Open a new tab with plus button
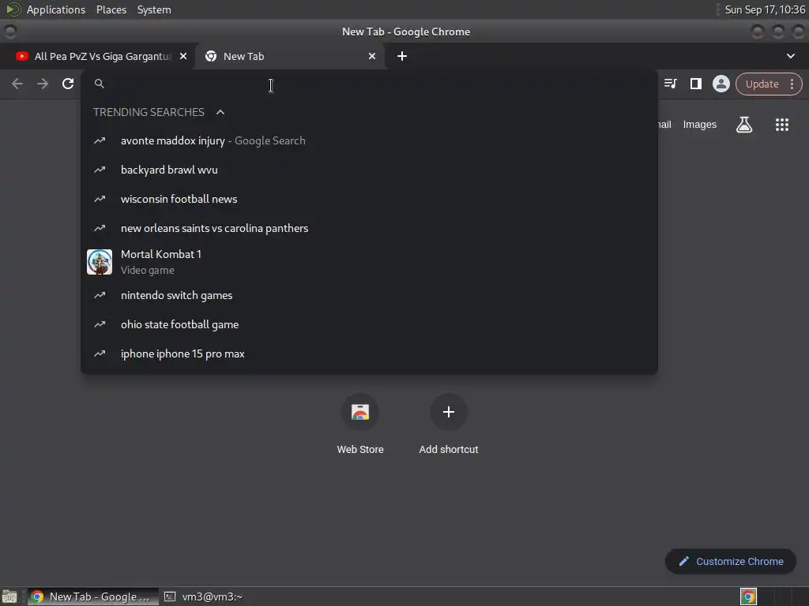The width and height of the screenshot is (809, 606). [402, 56]
